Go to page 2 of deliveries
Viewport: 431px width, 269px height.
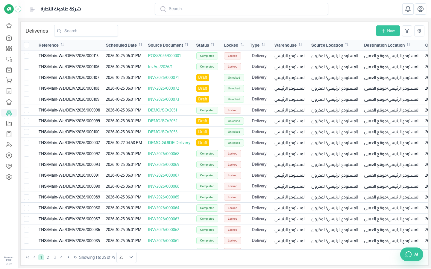[x=48, y=257]
